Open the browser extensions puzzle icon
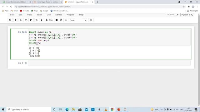This screenshot has width=200, height=112. [189, 7]
